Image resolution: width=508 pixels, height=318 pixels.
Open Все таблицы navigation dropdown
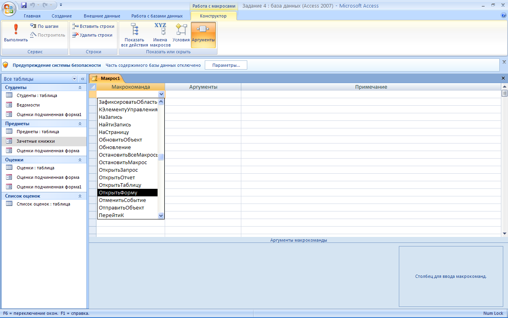pos(74,79)
